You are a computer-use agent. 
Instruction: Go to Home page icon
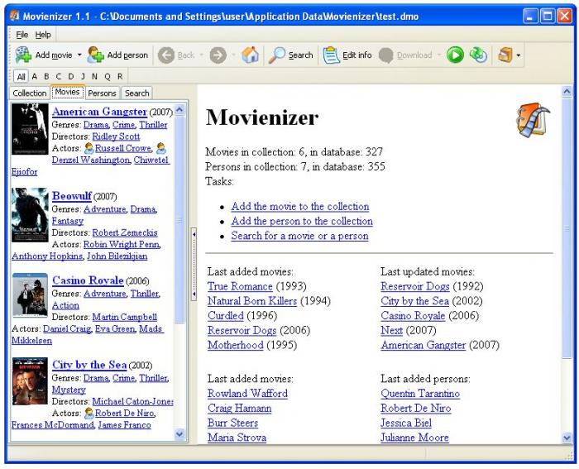tap(251, 55)
